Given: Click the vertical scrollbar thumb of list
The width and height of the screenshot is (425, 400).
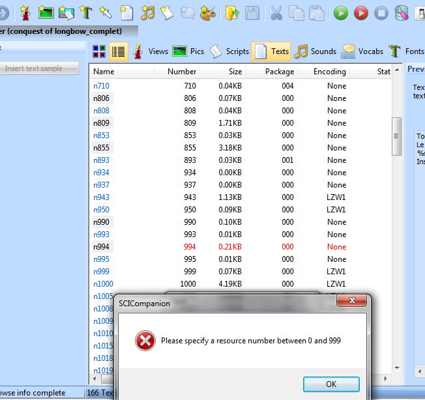Looking at the screenshot, I should click(x=396, y=136).
